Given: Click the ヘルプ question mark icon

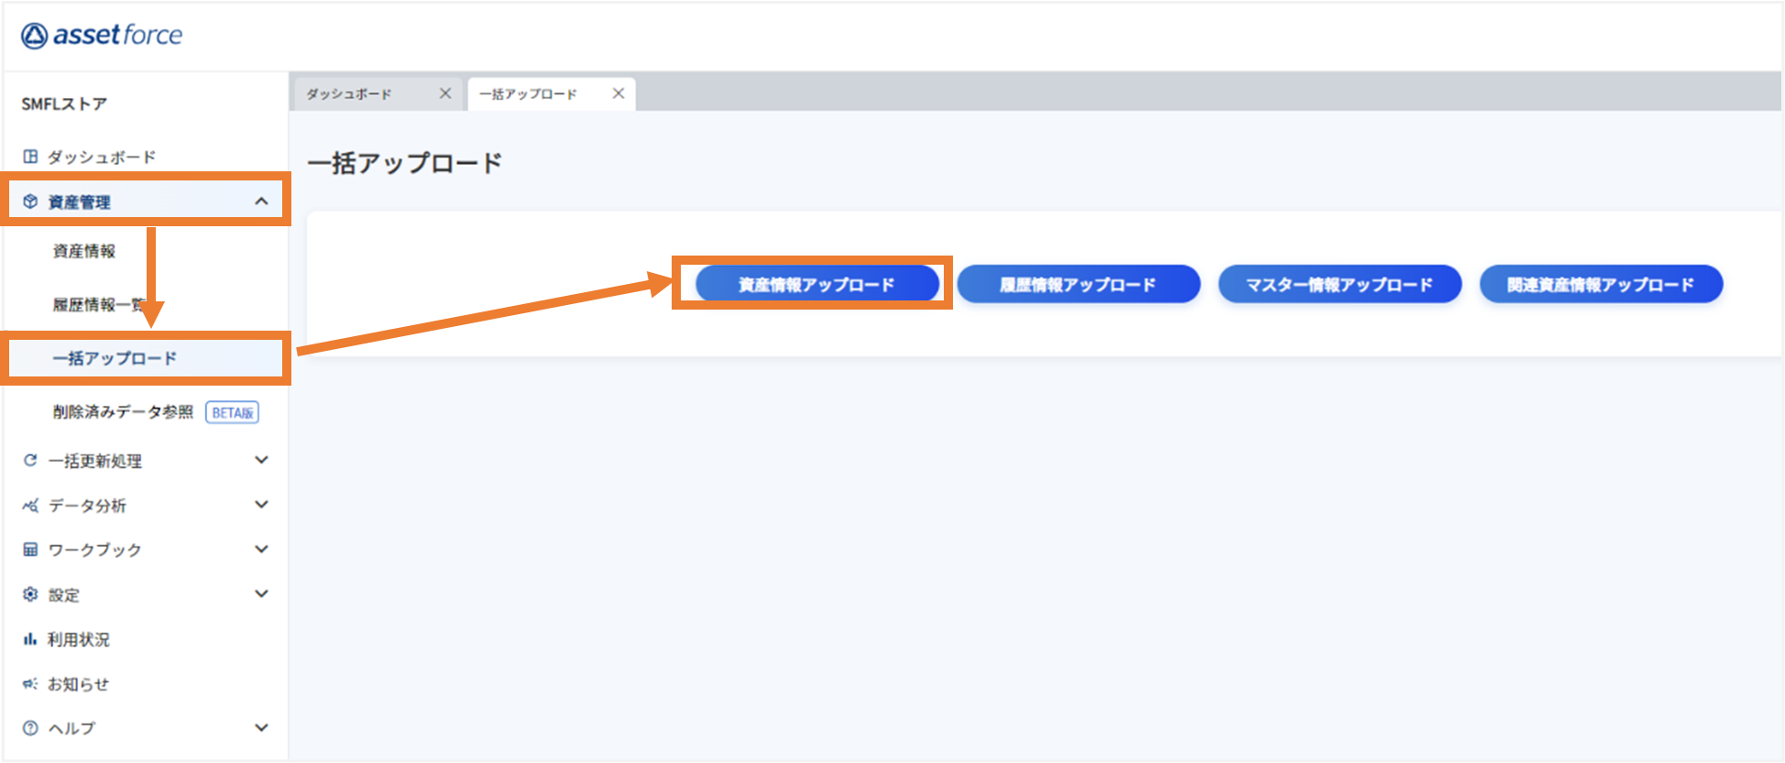Looking at the screenshot, I should 30,728.
